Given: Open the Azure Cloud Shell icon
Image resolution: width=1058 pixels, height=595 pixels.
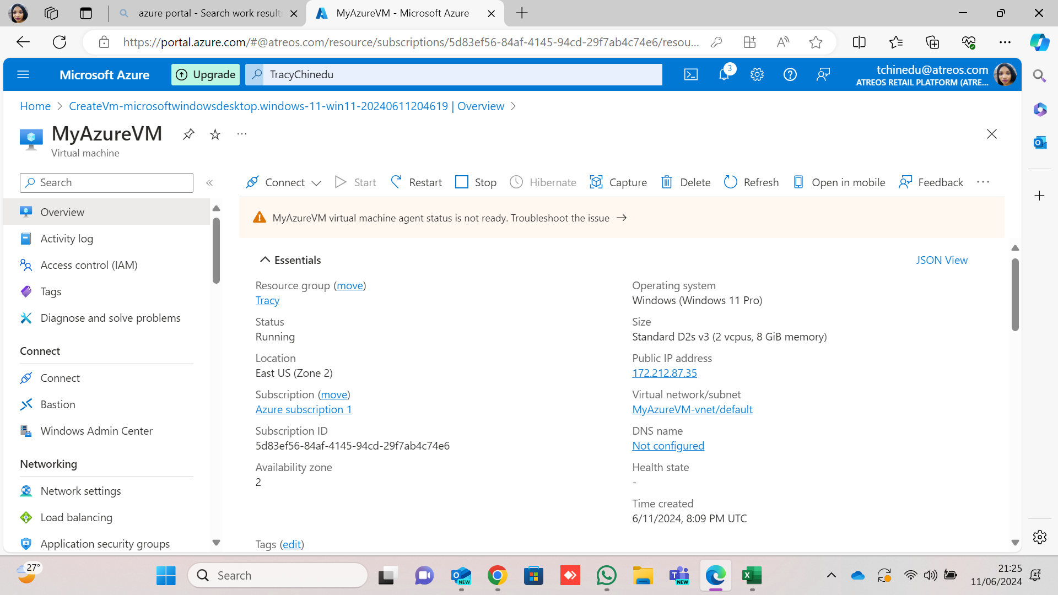Looking at the screenshot, I should tap(690, 74).
